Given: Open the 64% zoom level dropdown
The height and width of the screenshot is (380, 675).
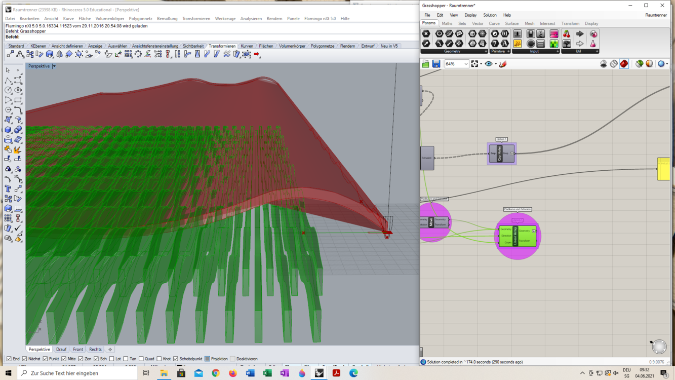Looking at the screenshot, I should click(x=466, y=64).
